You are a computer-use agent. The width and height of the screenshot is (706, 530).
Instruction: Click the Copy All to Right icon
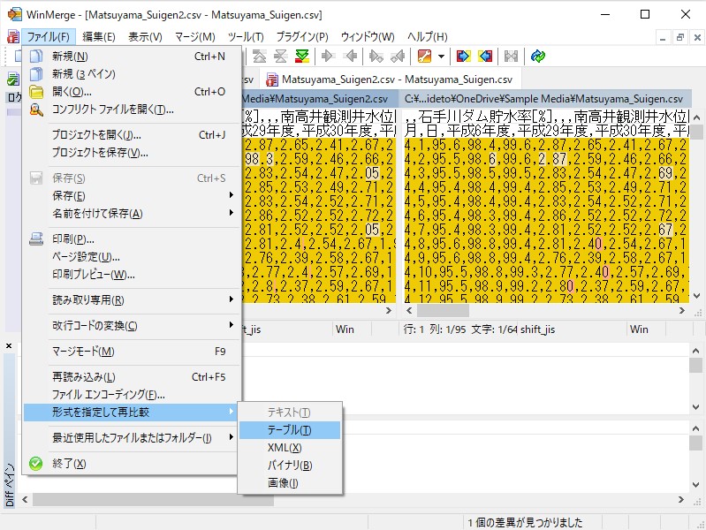[463, 57]
